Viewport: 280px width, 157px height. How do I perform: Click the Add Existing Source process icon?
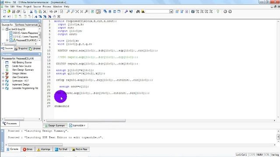click(7, 62)
